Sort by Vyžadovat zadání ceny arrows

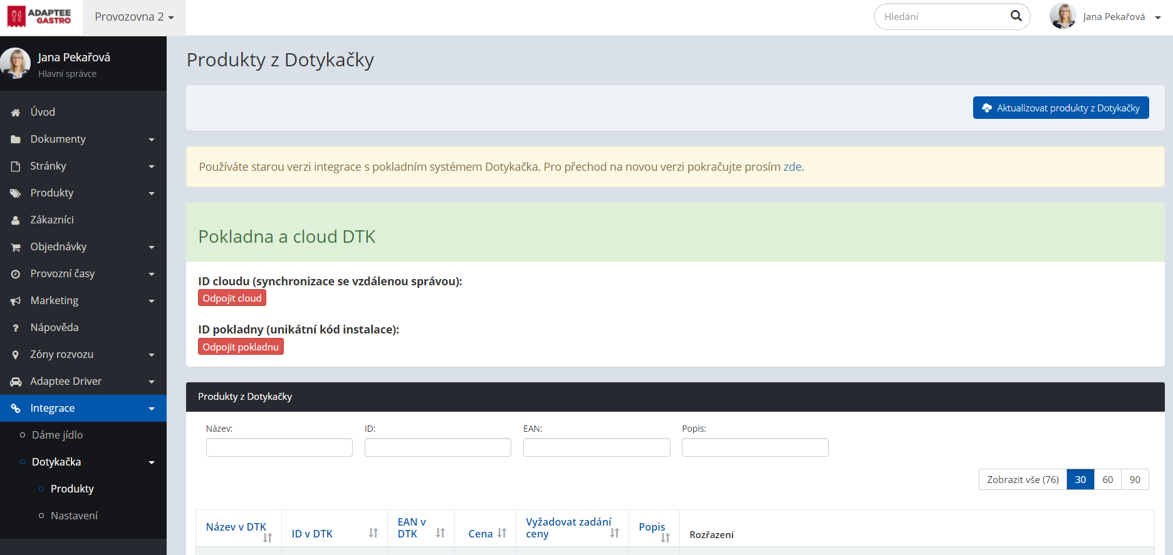pyautogui.click(x=615, y=533)
